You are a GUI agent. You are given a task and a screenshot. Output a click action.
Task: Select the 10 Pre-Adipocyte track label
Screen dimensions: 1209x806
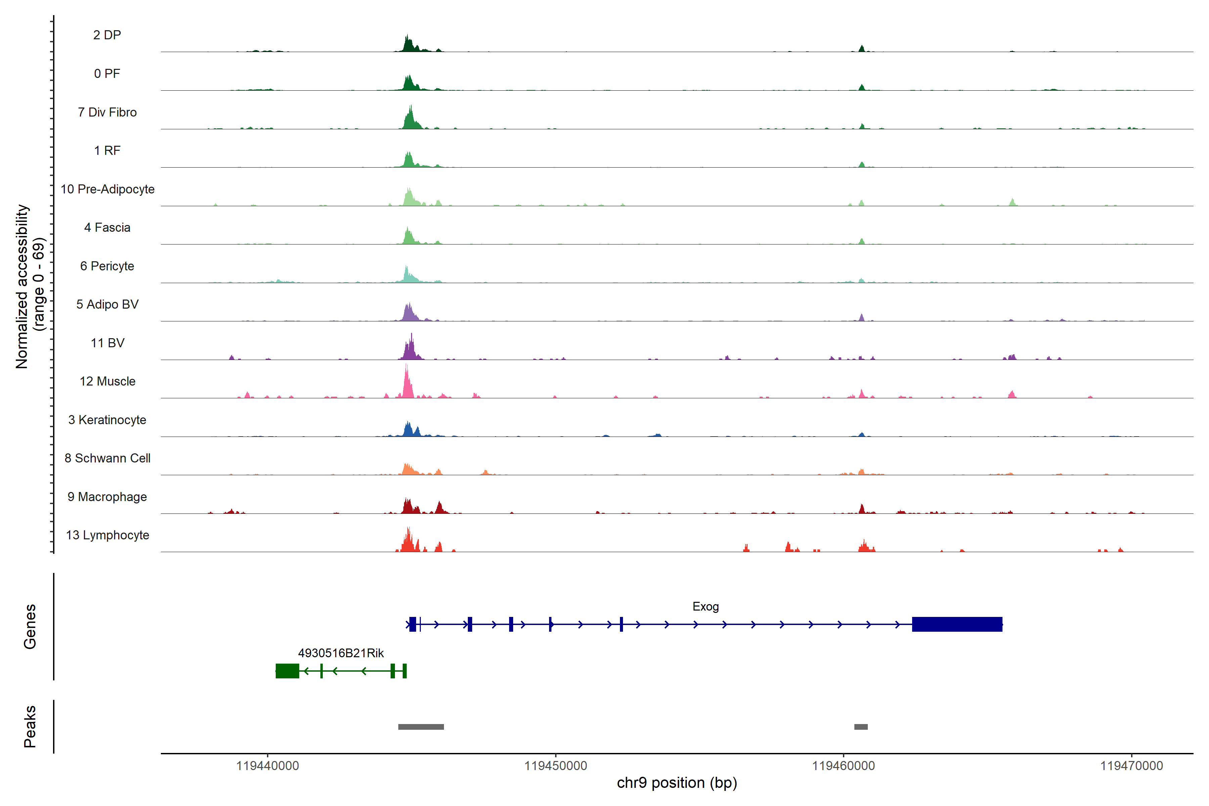tap(107, 189)
